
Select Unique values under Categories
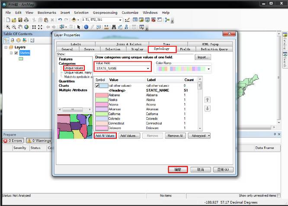74,68
